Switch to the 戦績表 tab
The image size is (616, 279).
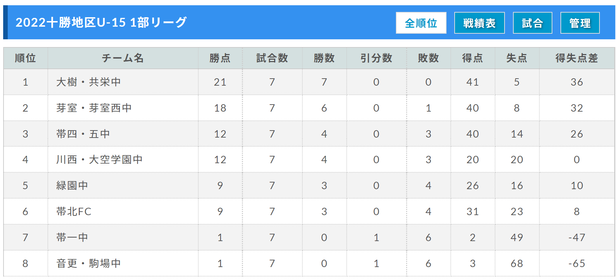479,23
